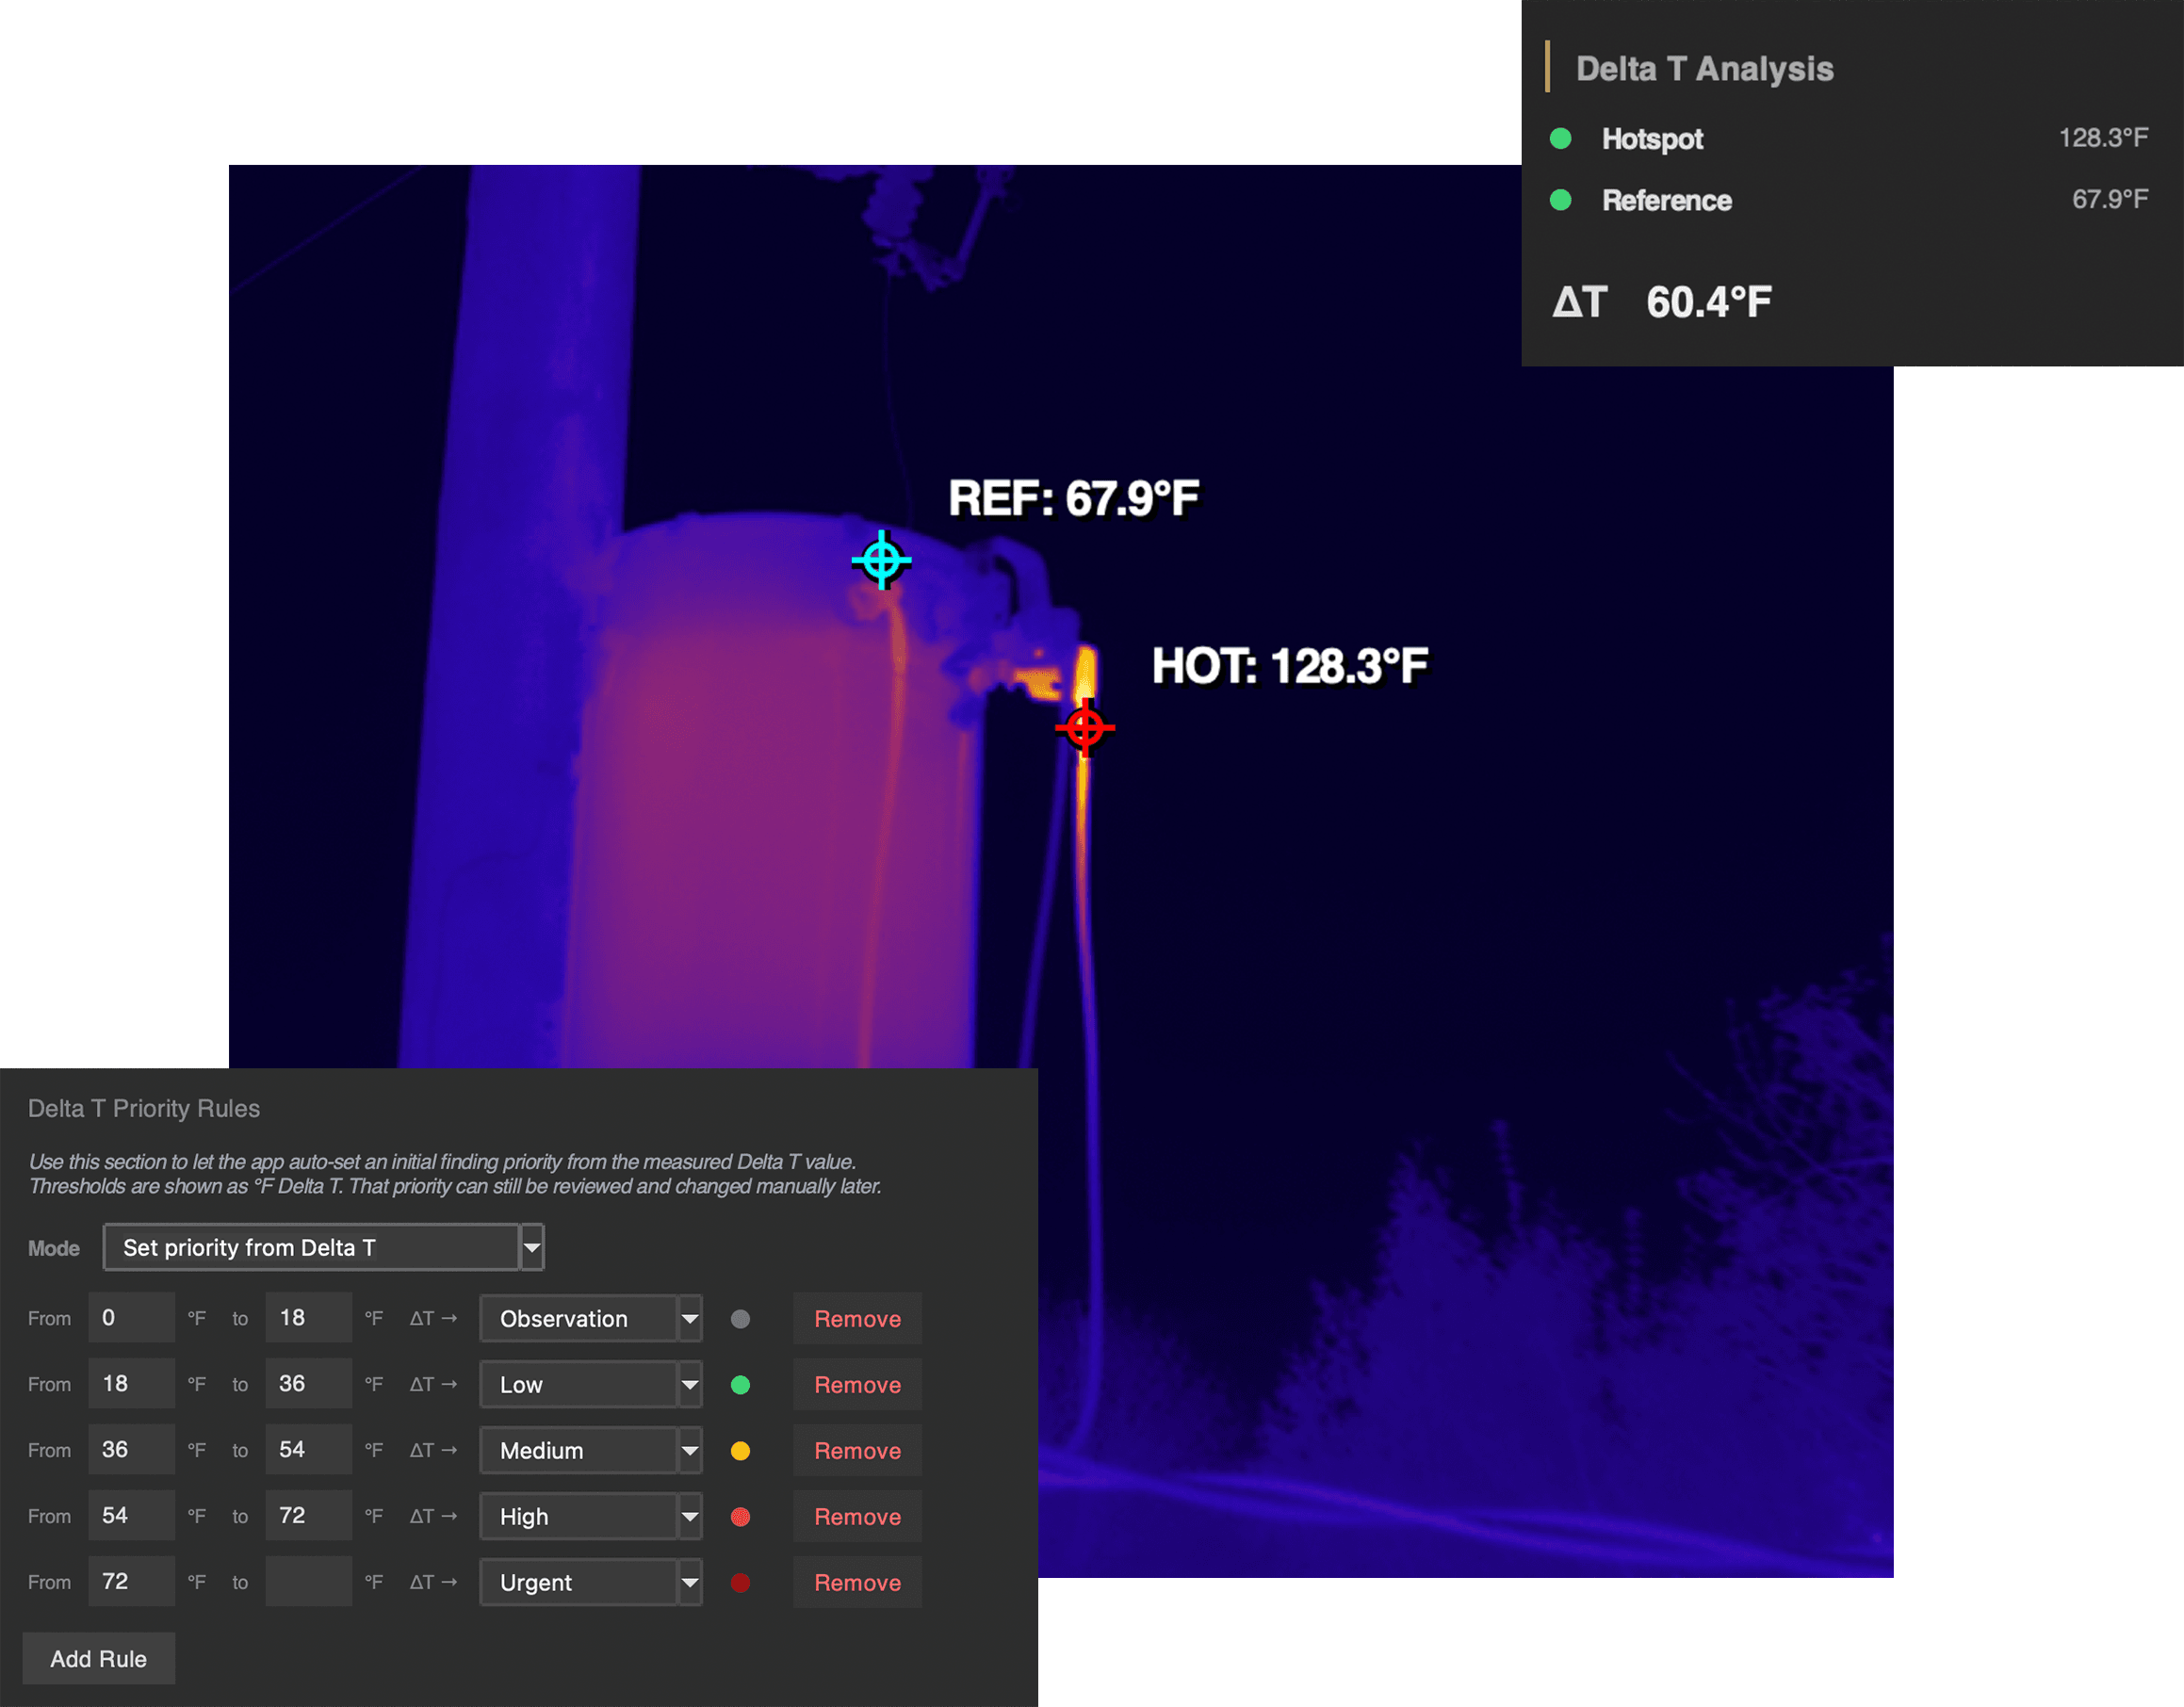Remove the High rule
Screen dimensions: 2184x1707
857,1516
